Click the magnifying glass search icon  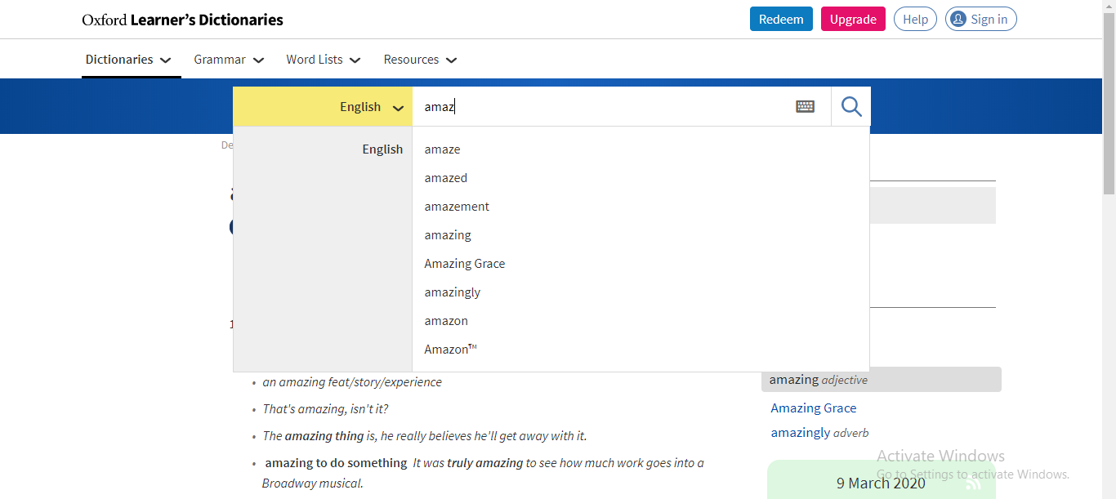coord(851,107)
